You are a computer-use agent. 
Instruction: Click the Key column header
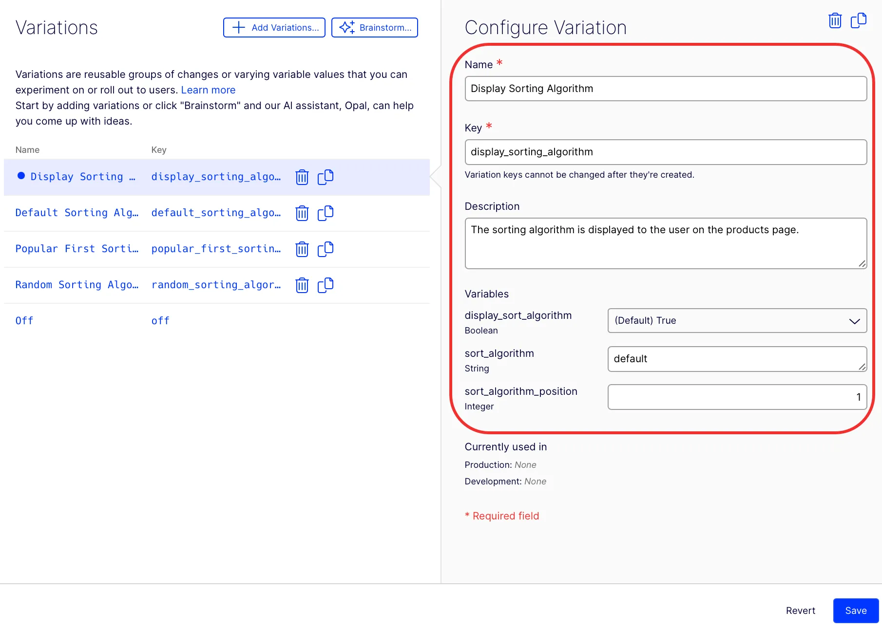coord(159,150)
